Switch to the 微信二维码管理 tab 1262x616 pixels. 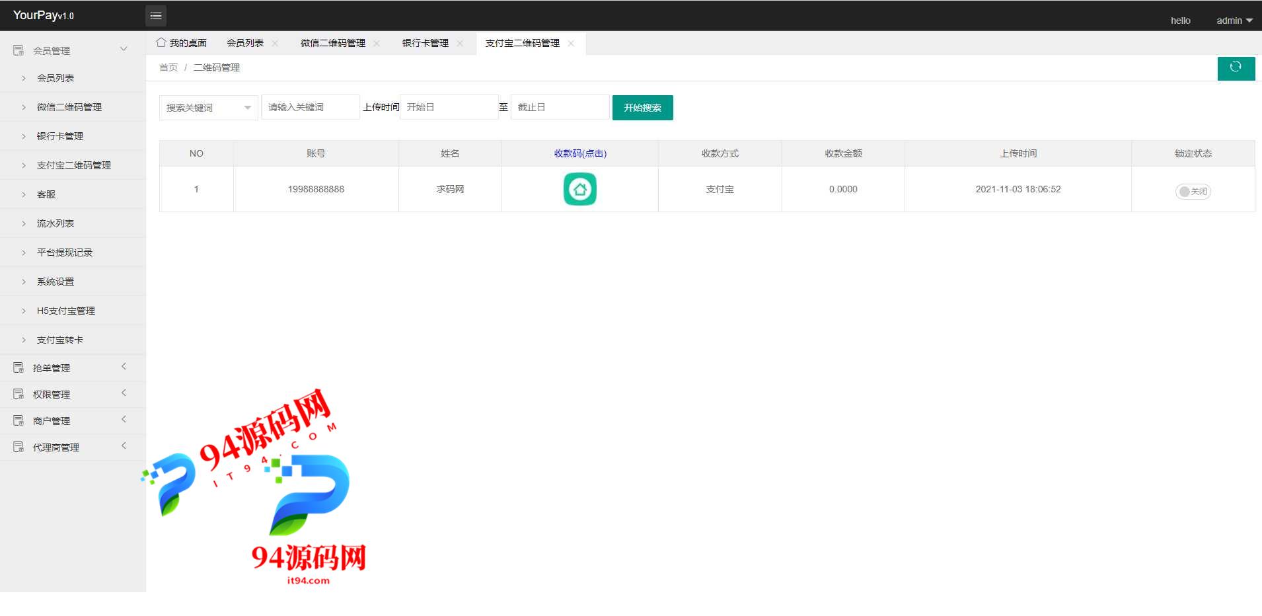point(333,43)
